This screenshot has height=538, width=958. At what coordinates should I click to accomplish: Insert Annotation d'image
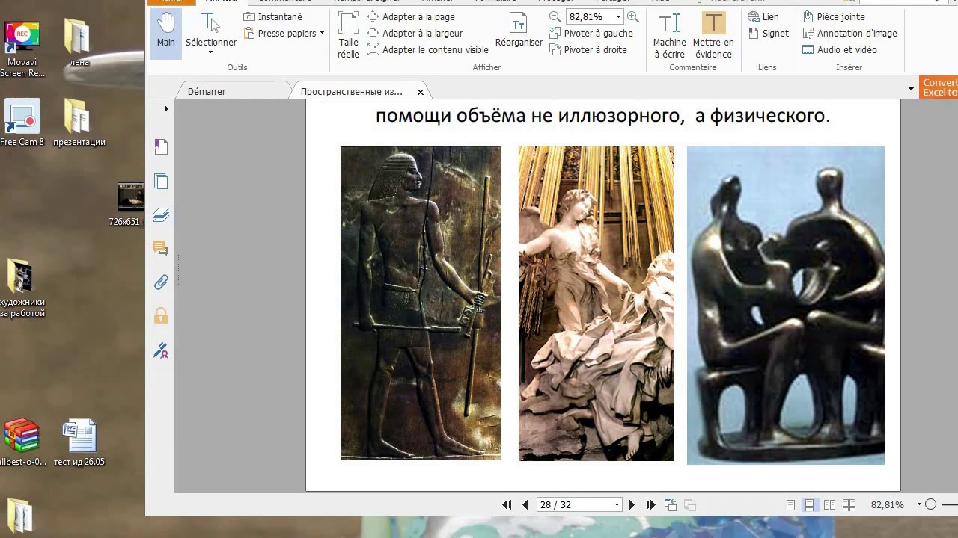click(x=849, y=33)
